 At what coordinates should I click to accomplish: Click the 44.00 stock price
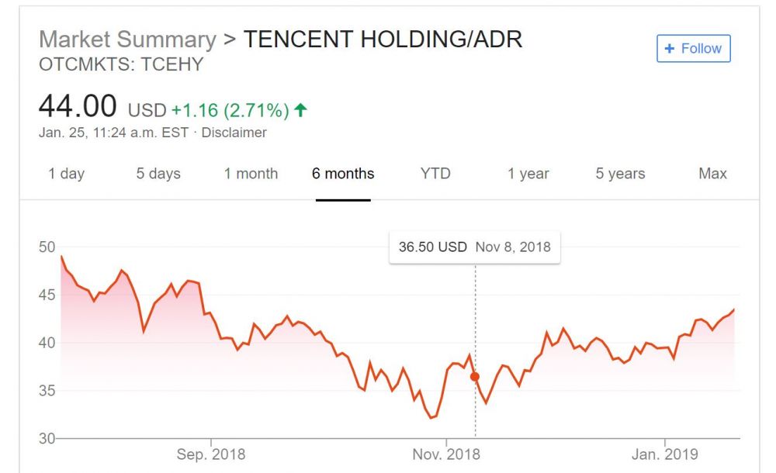pyautogui.click(x=78, y=106)
